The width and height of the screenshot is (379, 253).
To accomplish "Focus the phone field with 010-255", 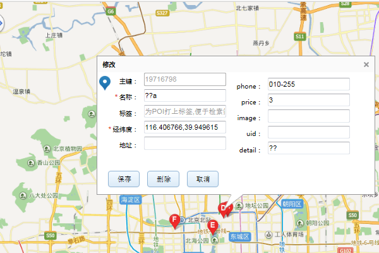I will pos(309,84).
